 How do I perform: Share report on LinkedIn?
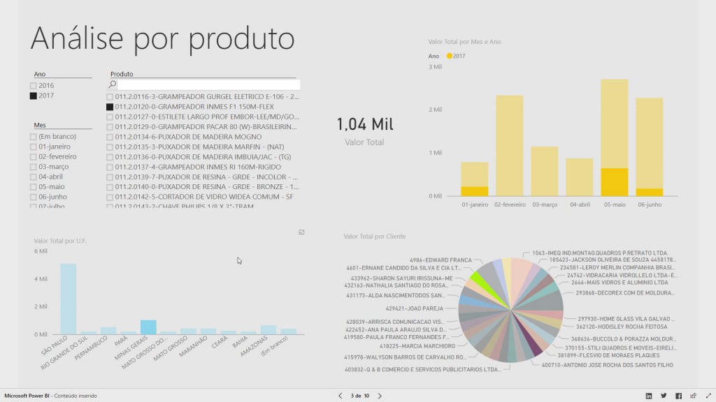pos(649,396)
